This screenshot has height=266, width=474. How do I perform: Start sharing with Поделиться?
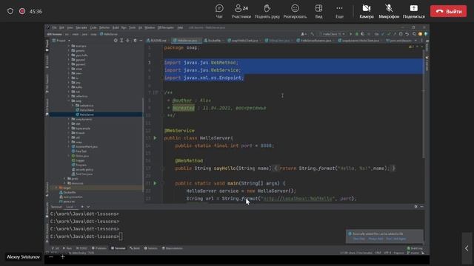click(413, 12)
